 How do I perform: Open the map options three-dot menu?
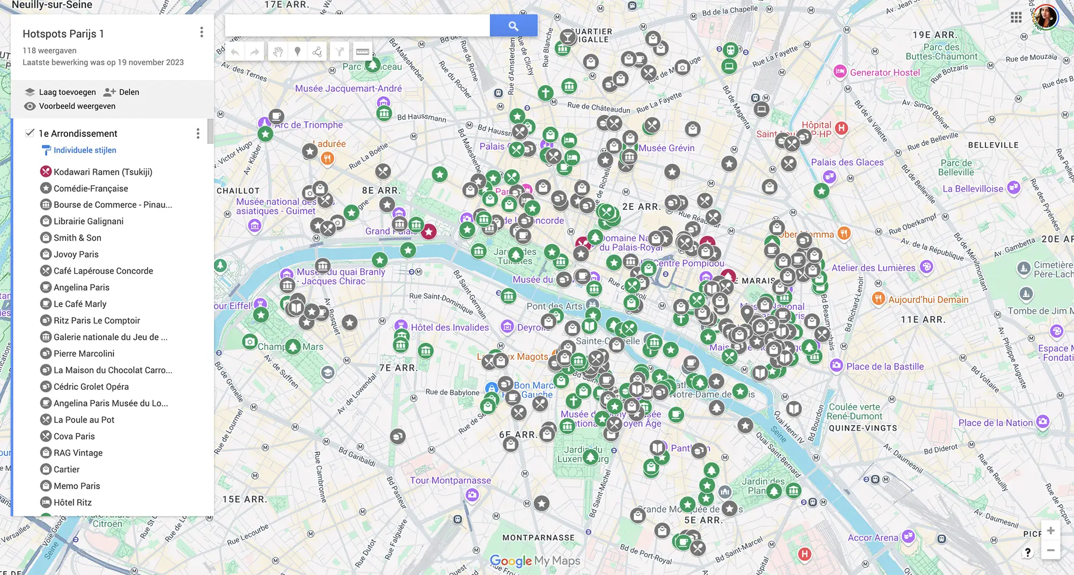point(201,32)
